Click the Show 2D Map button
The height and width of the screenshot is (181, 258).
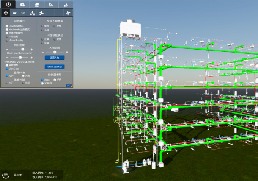pyautogui.click(x=55, y=67)
